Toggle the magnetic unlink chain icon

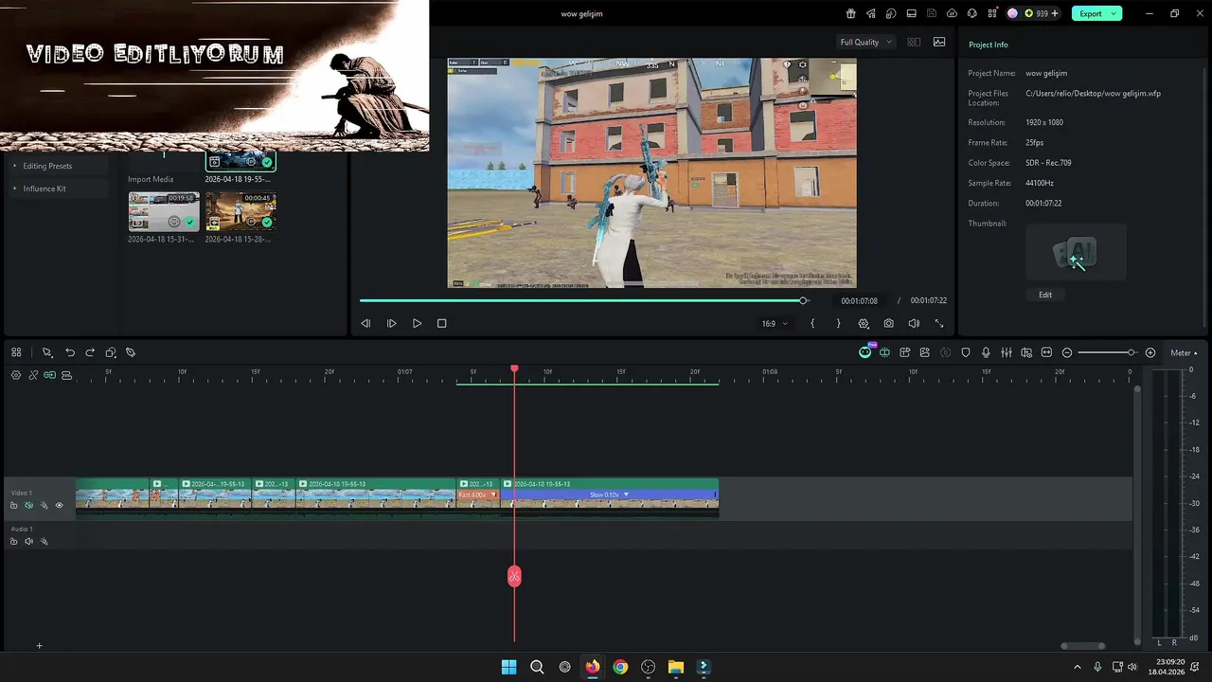pyautogui.click(x=33, y=375)
